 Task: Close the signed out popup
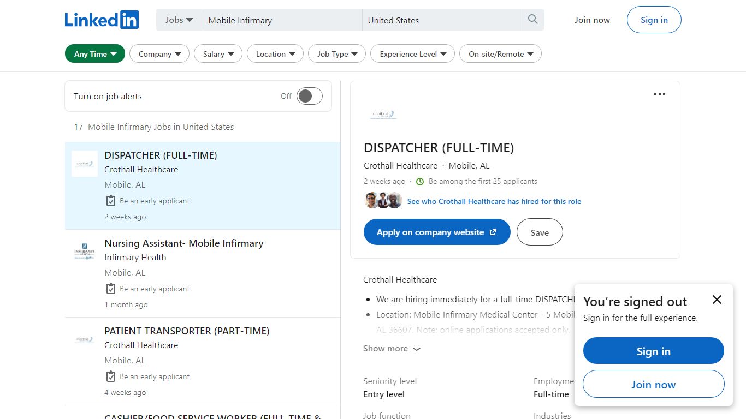[x=717, y=300]
